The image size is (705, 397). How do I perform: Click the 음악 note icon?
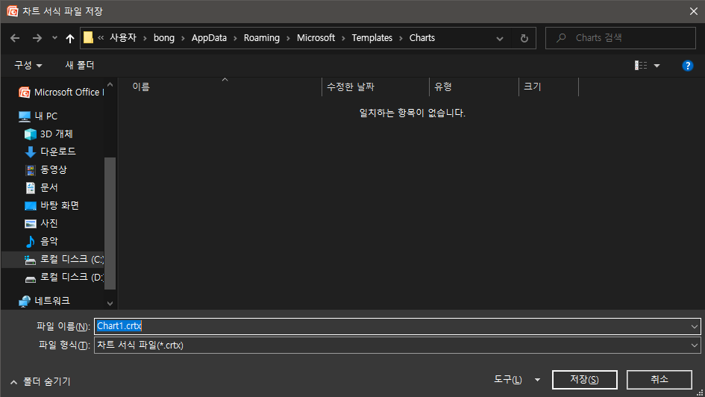(30, 242)
